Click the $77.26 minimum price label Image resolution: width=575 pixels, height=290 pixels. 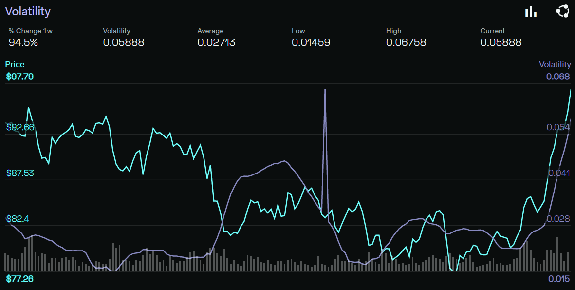(20, 279)
